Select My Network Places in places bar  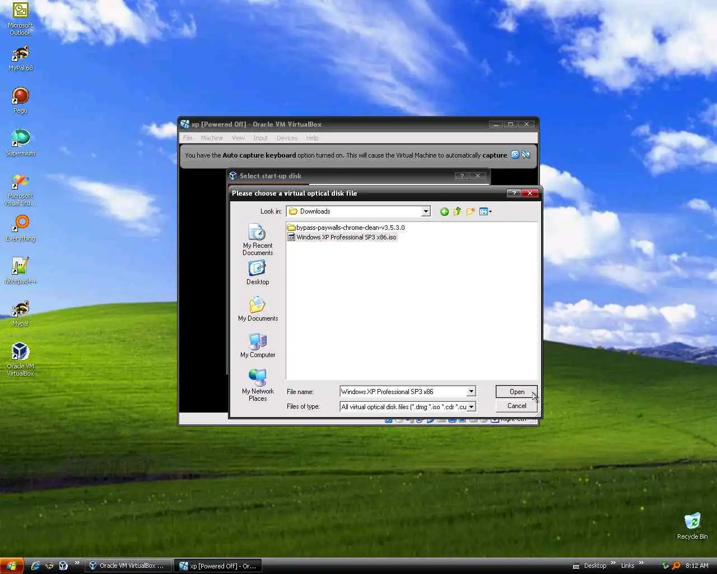click(258, 385)
